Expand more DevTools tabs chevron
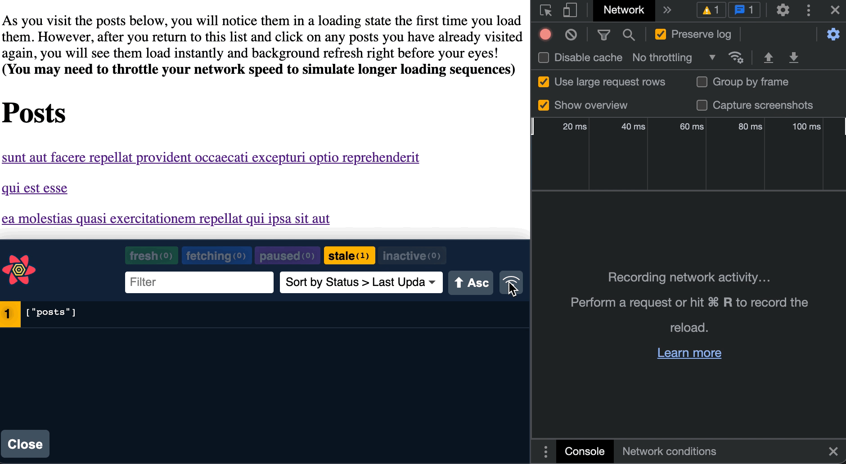Viewport: 846px width, 464px height. coord(667,10)
